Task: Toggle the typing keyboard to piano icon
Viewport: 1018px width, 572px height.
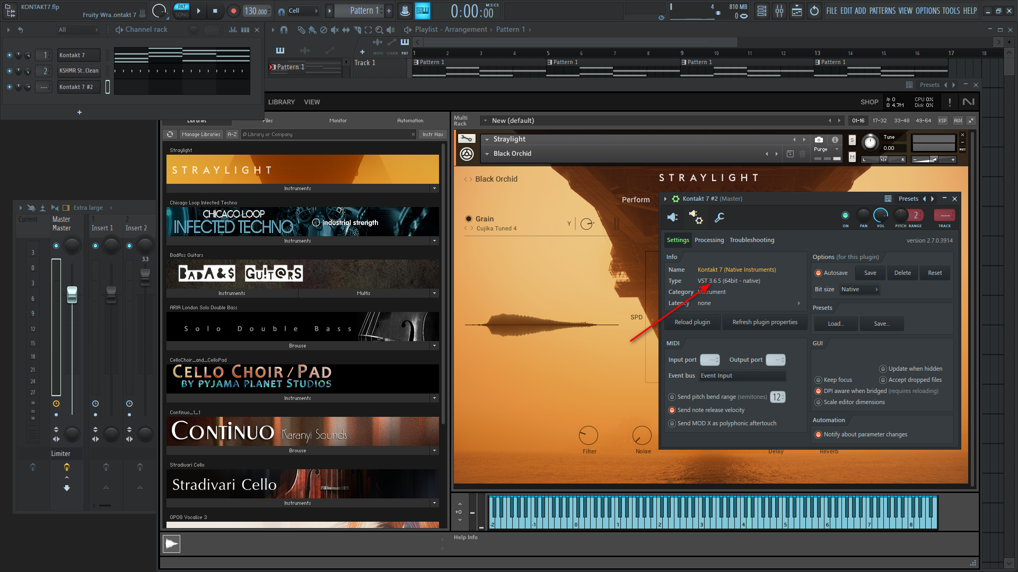Action: coord(423,11)
